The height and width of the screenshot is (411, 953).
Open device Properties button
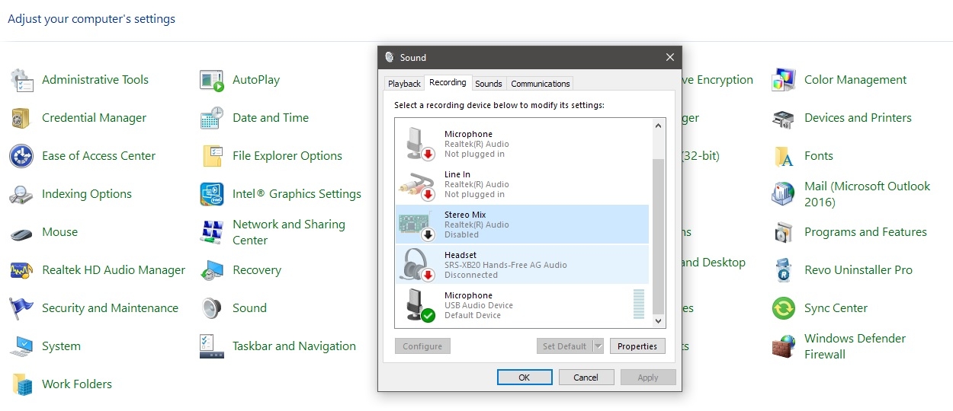point(637,346)
